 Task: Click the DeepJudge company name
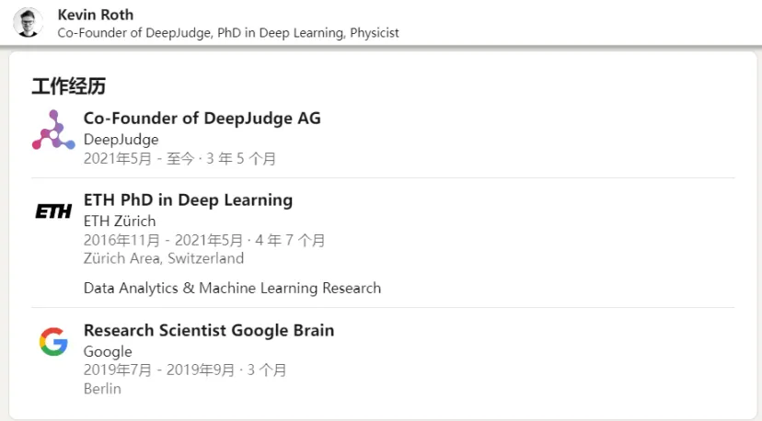click(x=121, y=140)
